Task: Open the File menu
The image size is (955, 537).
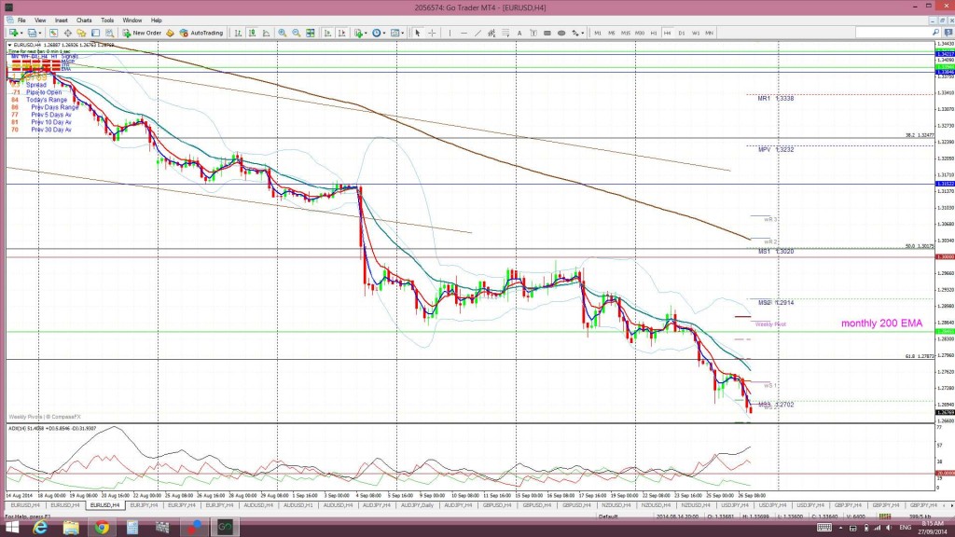Action: point(21,21)
